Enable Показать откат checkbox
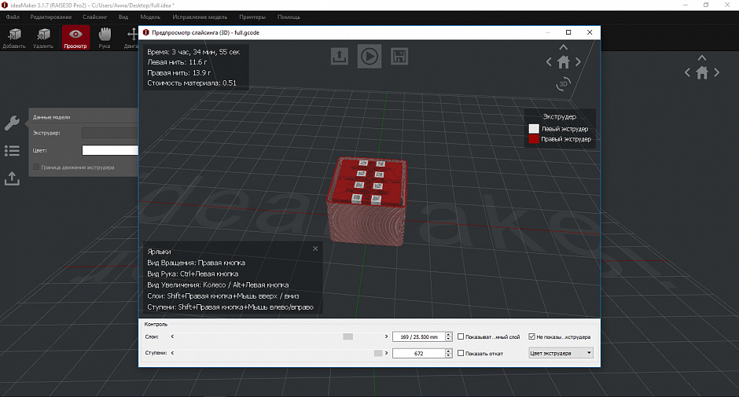The height and width of the screenshot is (397, 739). point(461,353)
